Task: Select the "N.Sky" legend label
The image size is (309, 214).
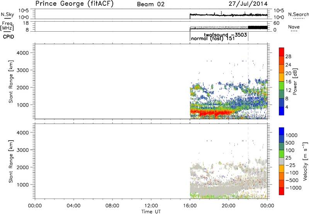Action: [x=7, y=14]
